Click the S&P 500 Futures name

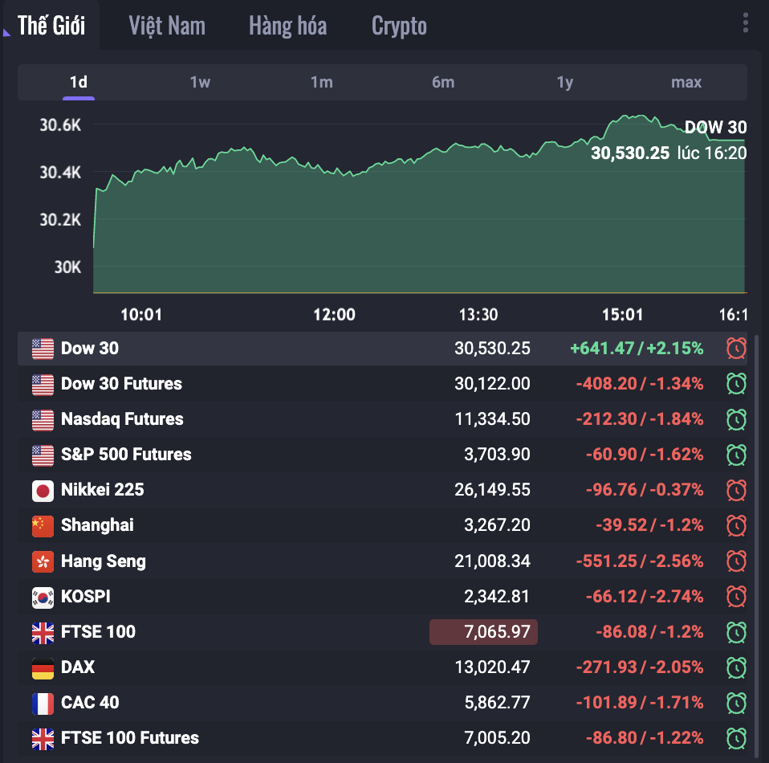pyautogui.click(x=126, y=455)
